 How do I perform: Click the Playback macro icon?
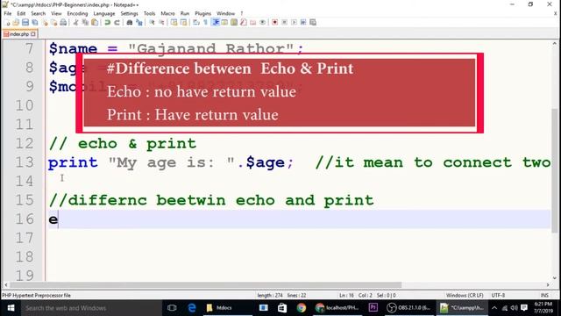pos(294,23)
